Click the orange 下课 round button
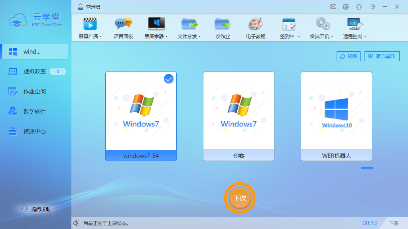This screenshot has height=229, width=408. click(x=240, y=198)
